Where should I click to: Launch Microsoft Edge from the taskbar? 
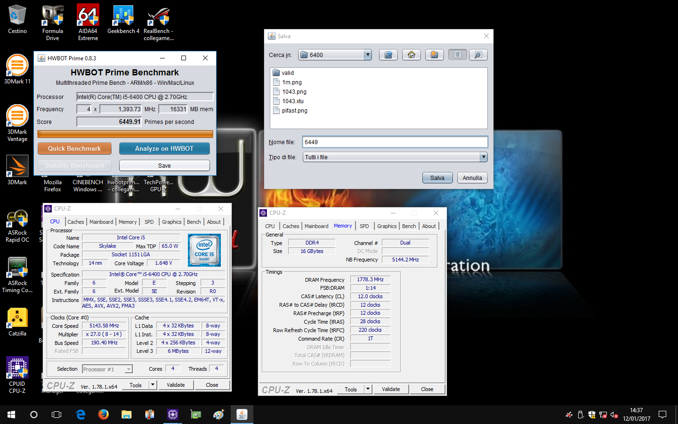pyautogui.click(x=81, y=415)
